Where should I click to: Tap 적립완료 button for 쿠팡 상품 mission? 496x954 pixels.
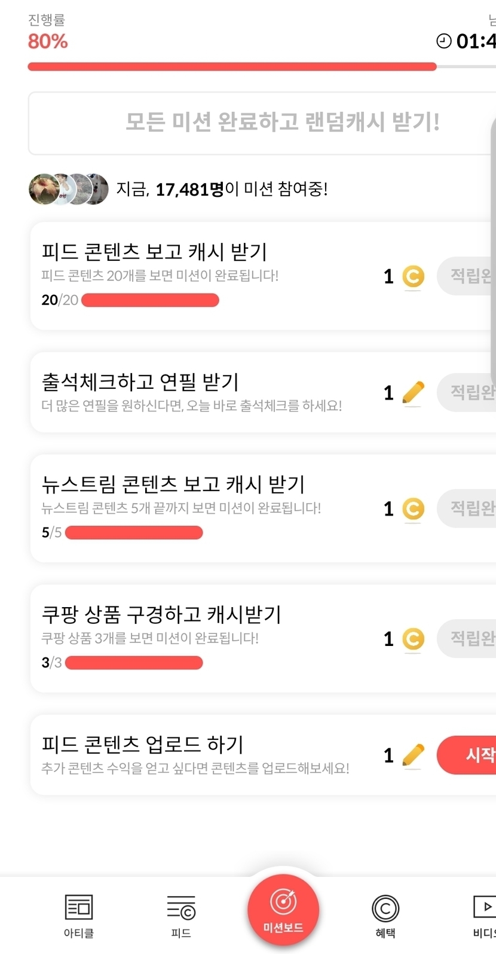(x=469, y=639)
